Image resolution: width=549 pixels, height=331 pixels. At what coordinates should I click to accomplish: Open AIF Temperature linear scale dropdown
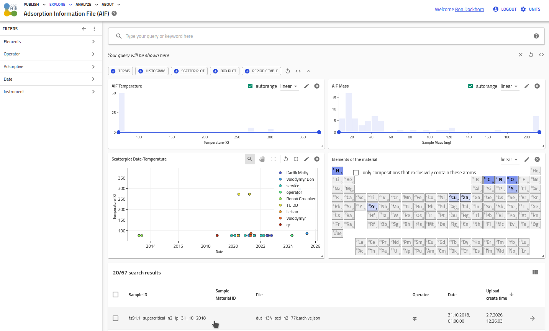point(289,86)
